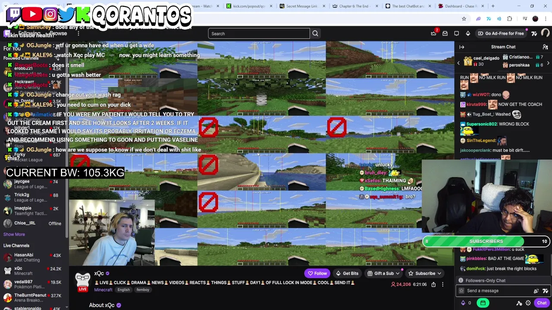Image resolution: width=552 pixels, height=310 pixels.
Task: Open the 7TV icon in Twitch top bar
Action: pos(534,34)
